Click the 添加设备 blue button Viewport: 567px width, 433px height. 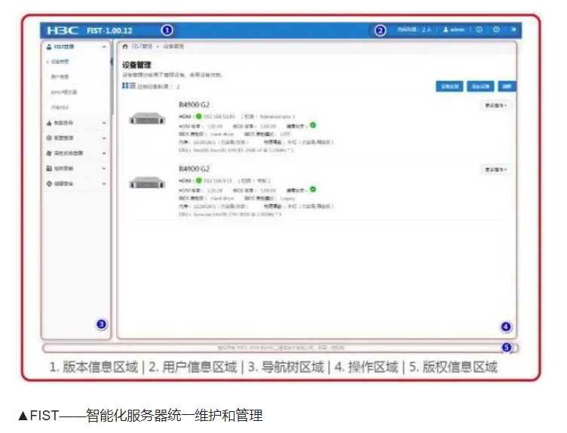pyautogui.click(x=480, y=87)
